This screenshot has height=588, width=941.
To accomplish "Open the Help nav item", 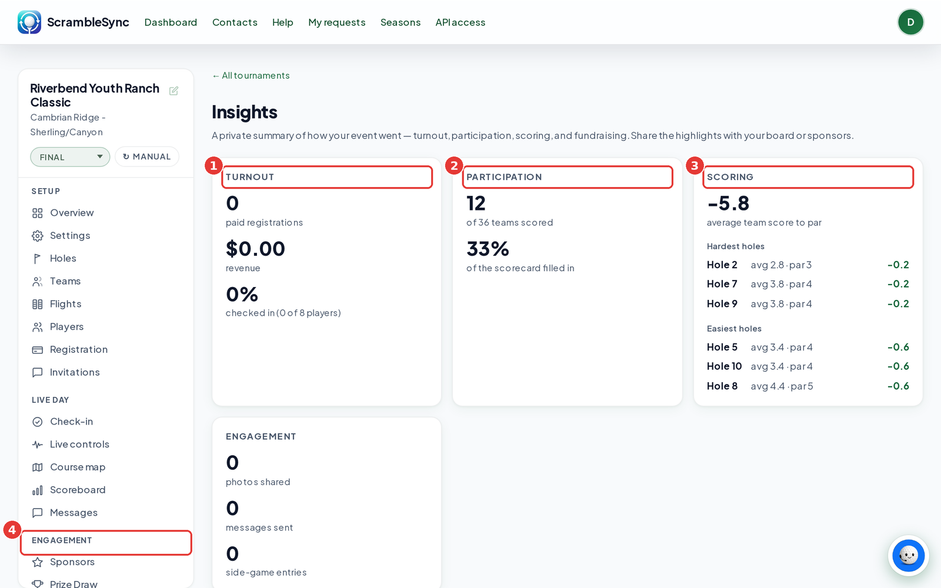I will pyautogui.click(x=282, y=22).
